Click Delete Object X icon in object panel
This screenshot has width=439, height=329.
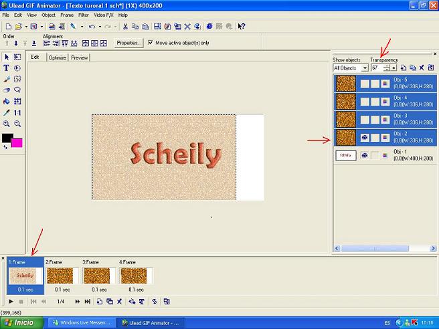(x=422, y=68)
